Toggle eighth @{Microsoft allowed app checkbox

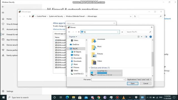[56, 57]
